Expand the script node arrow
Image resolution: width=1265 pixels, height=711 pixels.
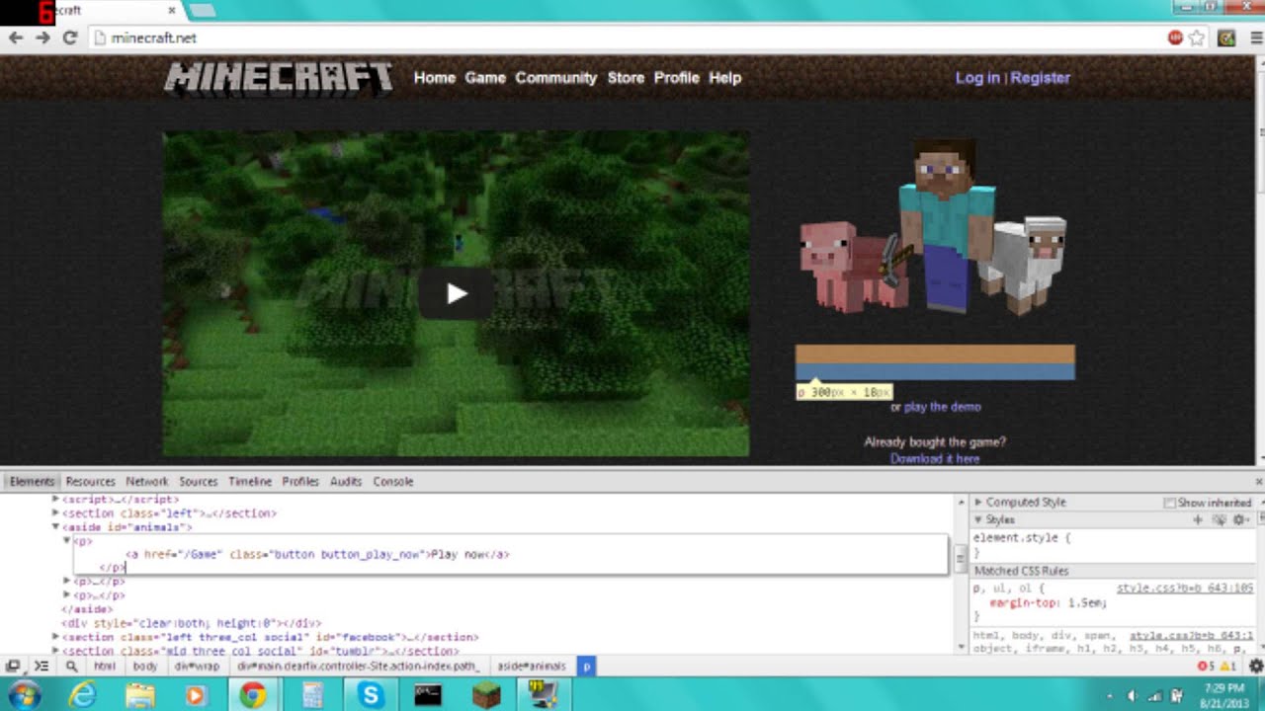point(55,500)
